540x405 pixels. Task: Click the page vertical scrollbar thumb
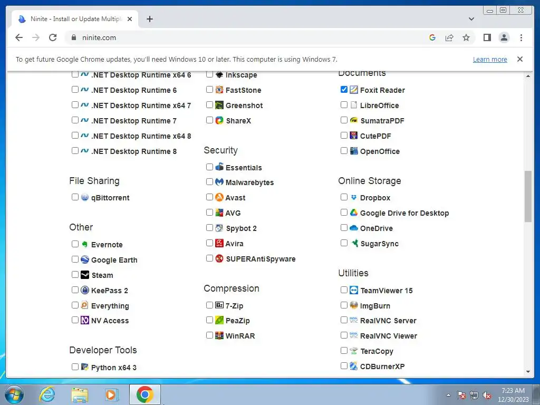528,196
